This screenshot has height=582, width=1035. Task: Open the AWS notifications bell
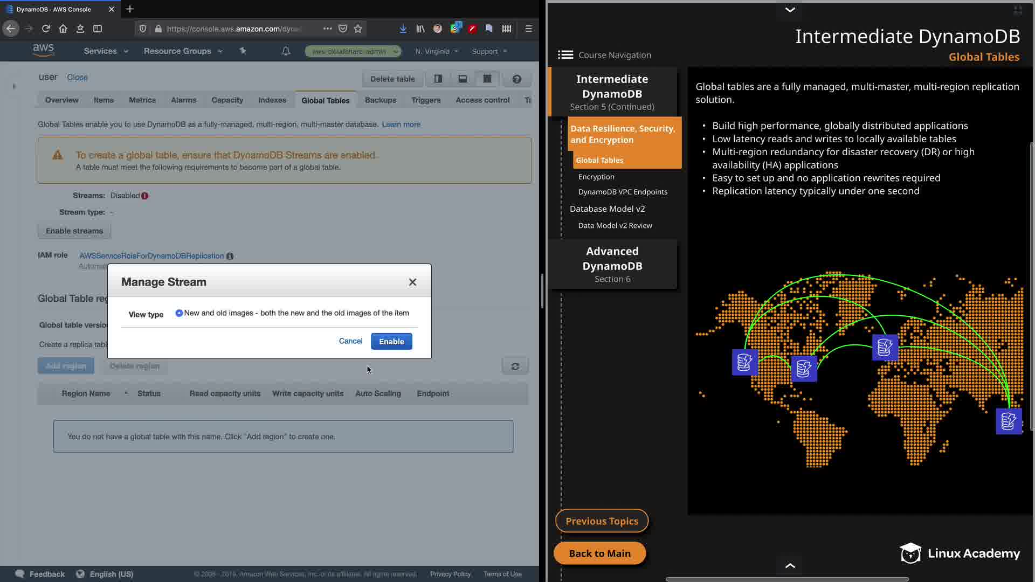tap(286, 51)
